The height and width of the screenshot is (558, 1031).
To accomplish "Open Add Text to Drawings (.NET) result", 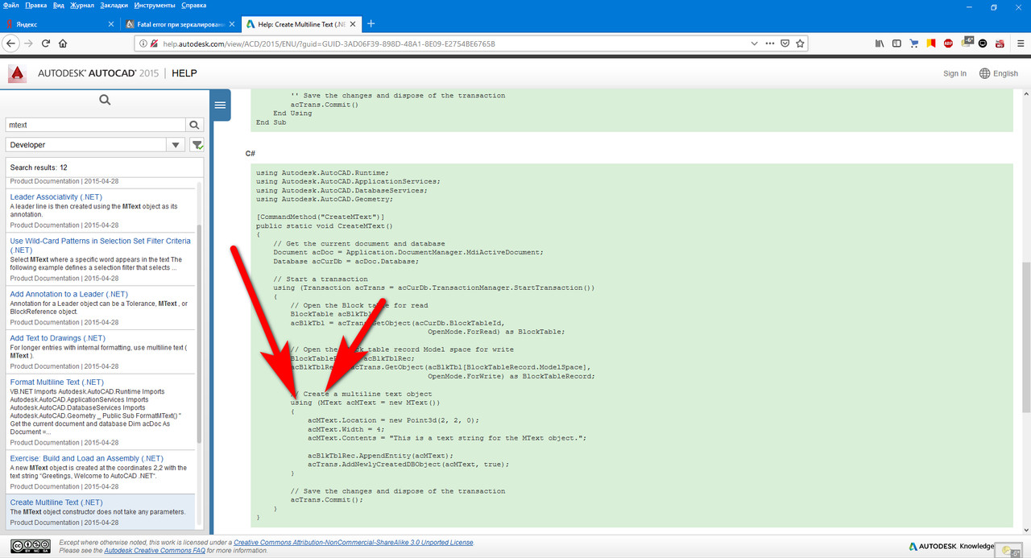I will coord(57,338).
